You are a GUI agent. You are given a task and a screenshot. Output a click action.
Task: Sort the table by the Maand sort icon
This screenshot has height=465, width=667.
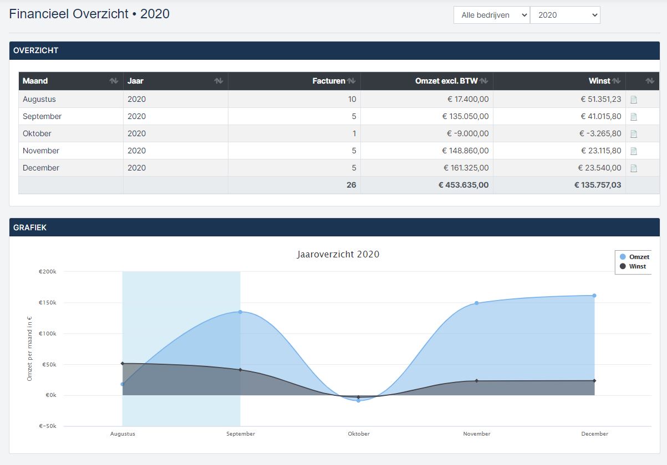[x=114, y=81]
